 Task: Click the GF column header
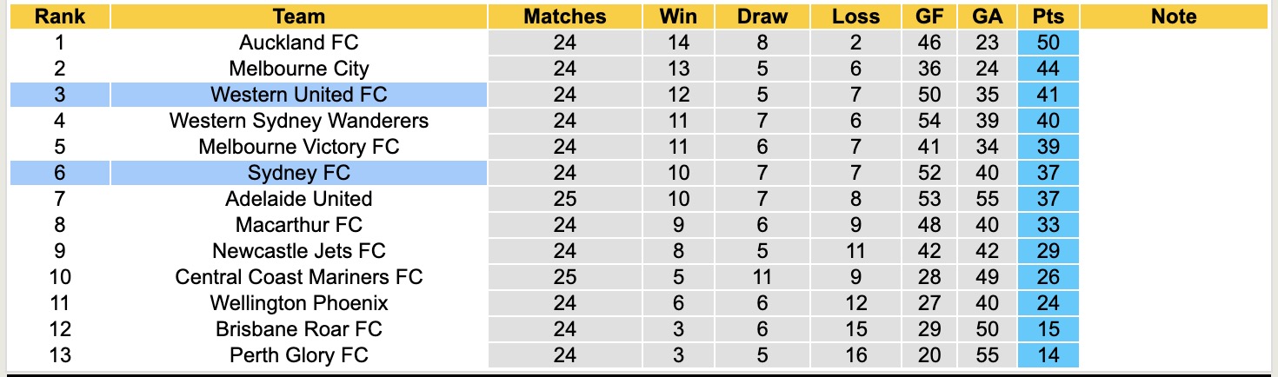[929, 17]
